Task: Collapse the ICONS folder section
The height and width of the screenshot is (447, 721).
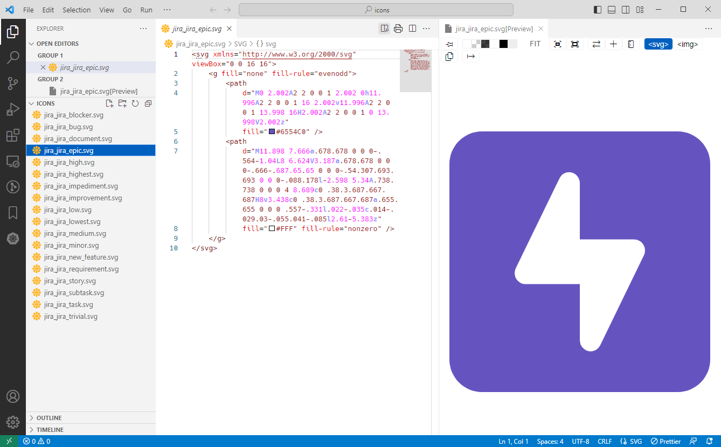Action: tap(46, 103)
